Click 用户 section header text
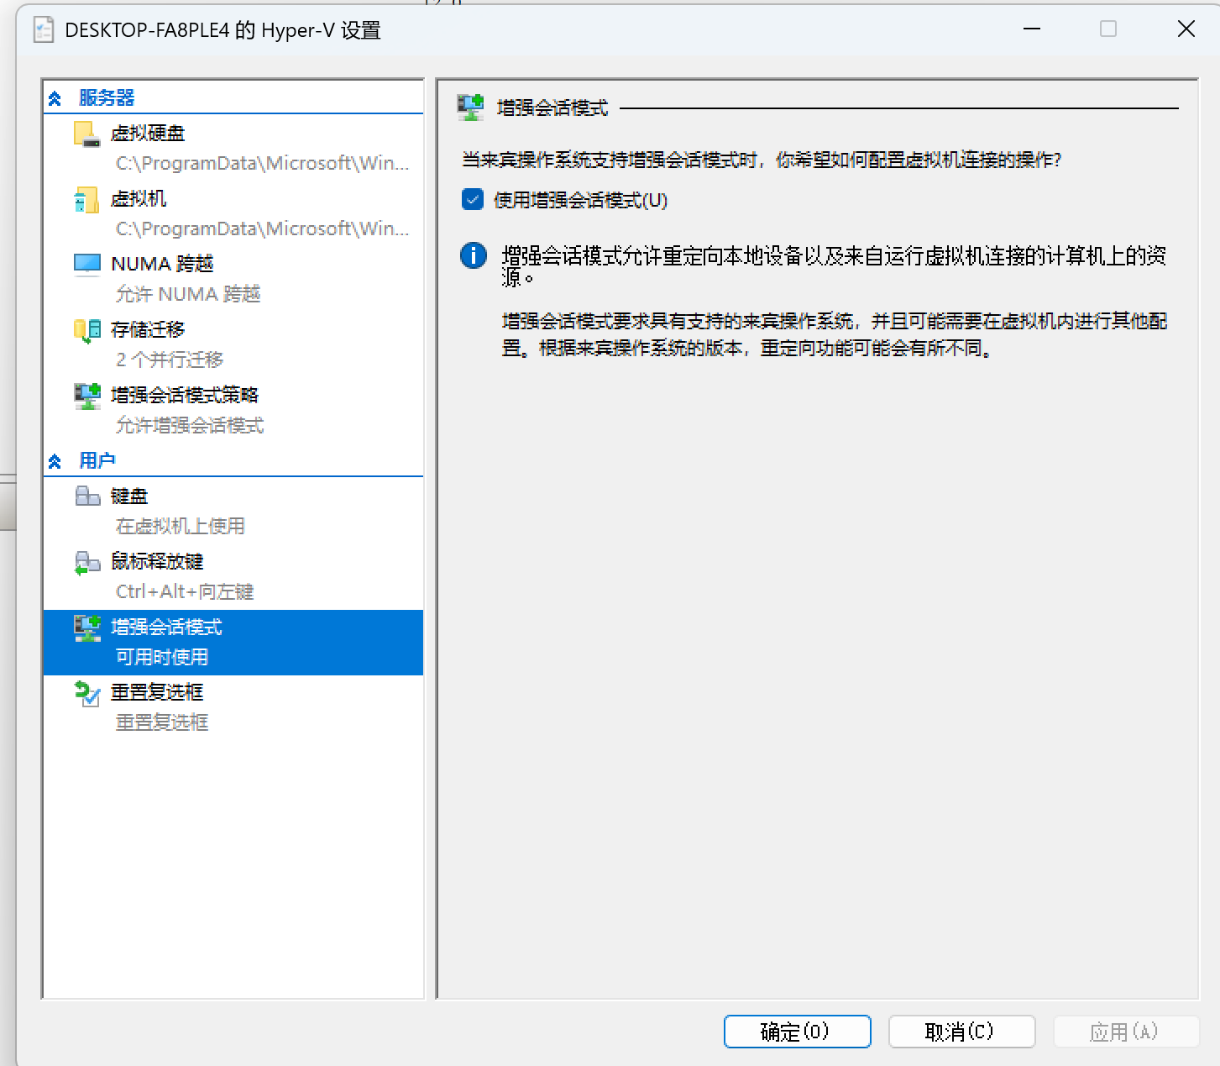 [x=97, y=460]
